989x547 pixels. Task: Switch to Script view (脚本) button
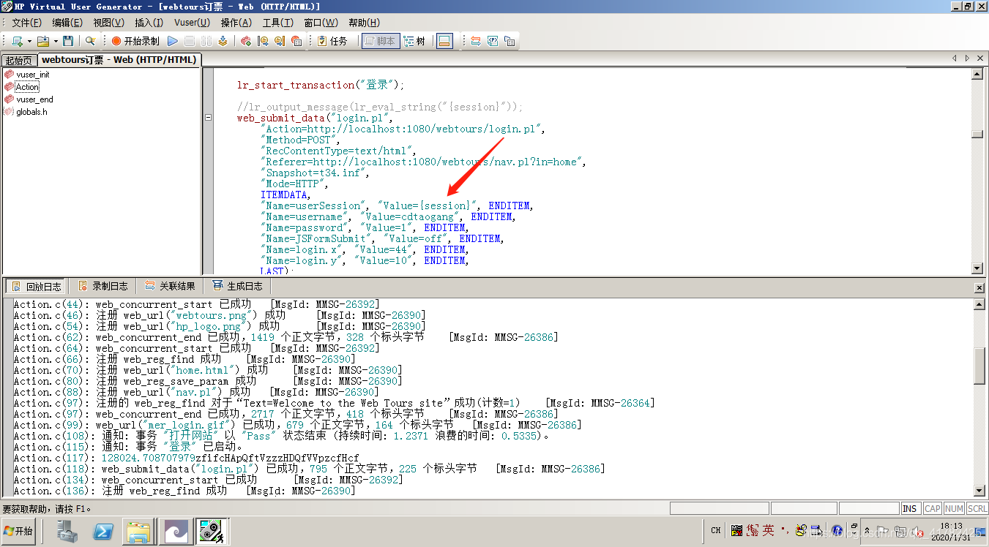click(x=380, y=42)
